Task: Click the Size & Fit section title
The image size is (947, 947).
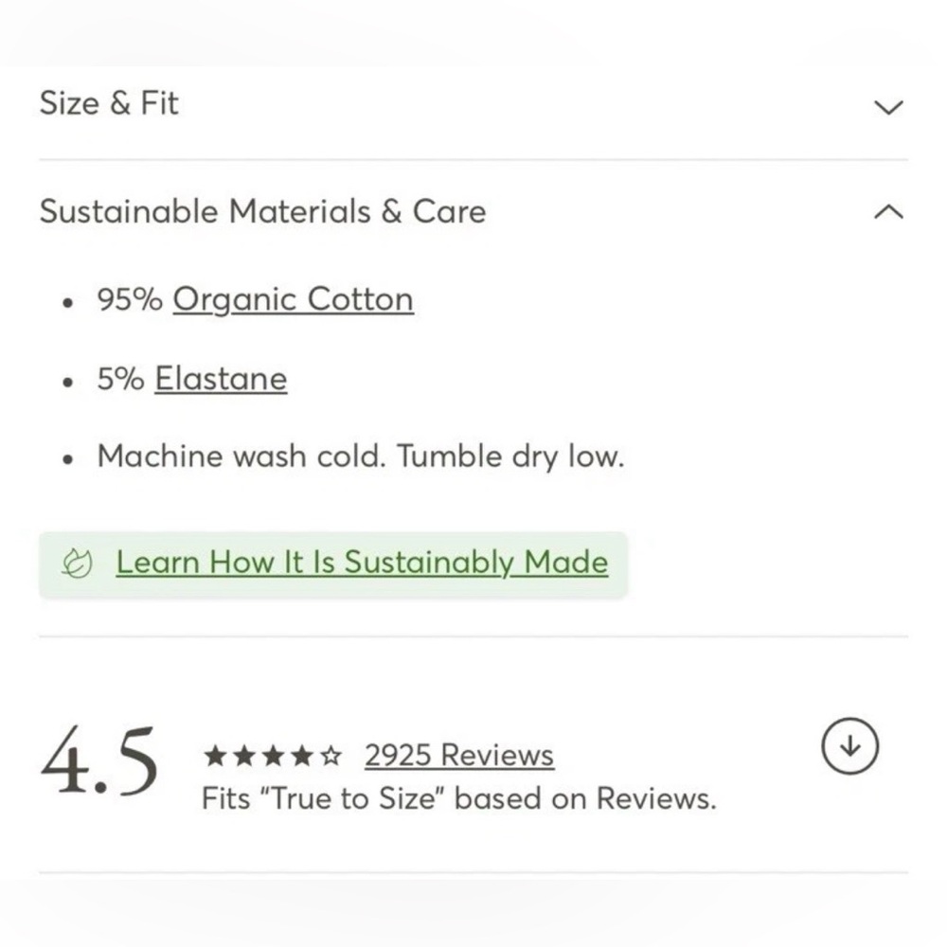Action: tap(109, 102)
